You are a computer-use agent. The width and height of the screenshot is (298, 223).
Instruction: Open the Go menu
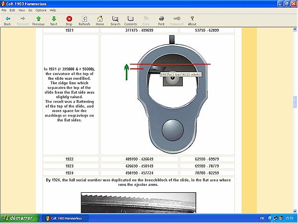[x=30, y=10]
